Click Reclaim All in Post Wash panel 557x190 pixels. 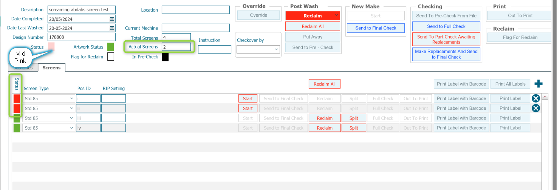313,26
